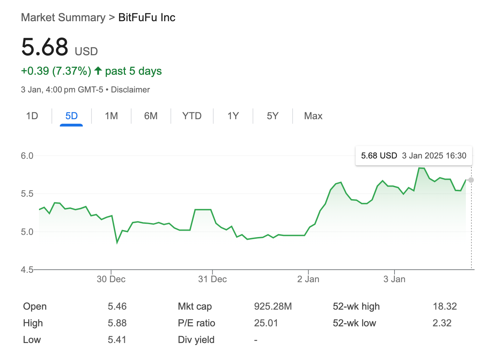Click the 52-wk high label
This screenshot has height=351, width=501.
(356, 306)
